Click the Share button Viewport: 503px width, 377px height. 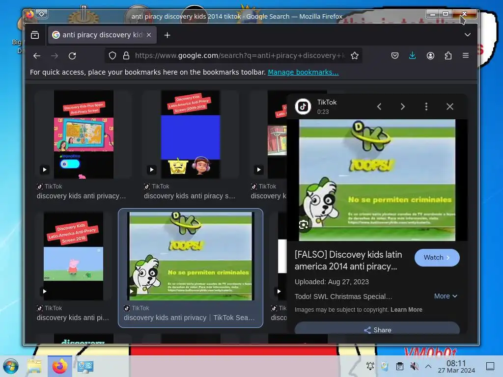(377, 330)
